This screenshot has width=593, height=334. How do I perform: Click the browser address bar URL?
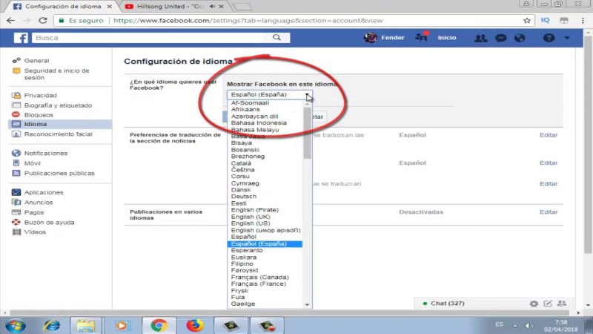248,21
